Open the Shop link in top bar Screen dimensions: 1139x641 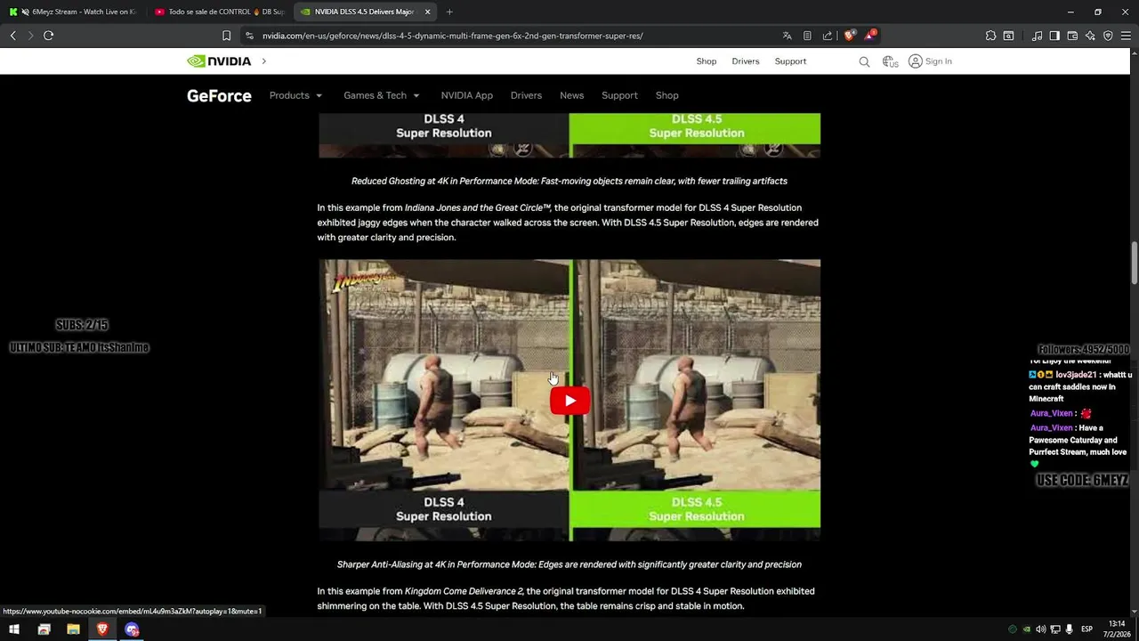pyautogui.click(x=707, y=61)
